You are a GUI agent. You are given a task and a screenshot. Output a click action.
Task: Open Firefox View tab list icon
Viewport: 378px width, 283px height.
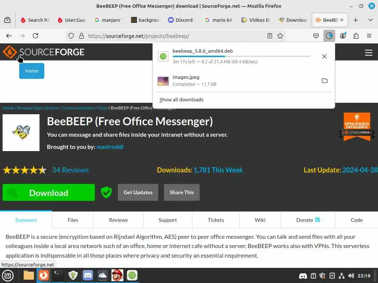point(7,20)
